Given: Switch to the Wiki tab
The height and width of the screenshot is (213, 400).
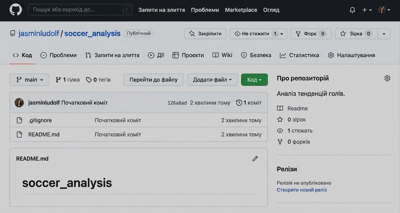Looking at the screenshot, I should 222,55.
